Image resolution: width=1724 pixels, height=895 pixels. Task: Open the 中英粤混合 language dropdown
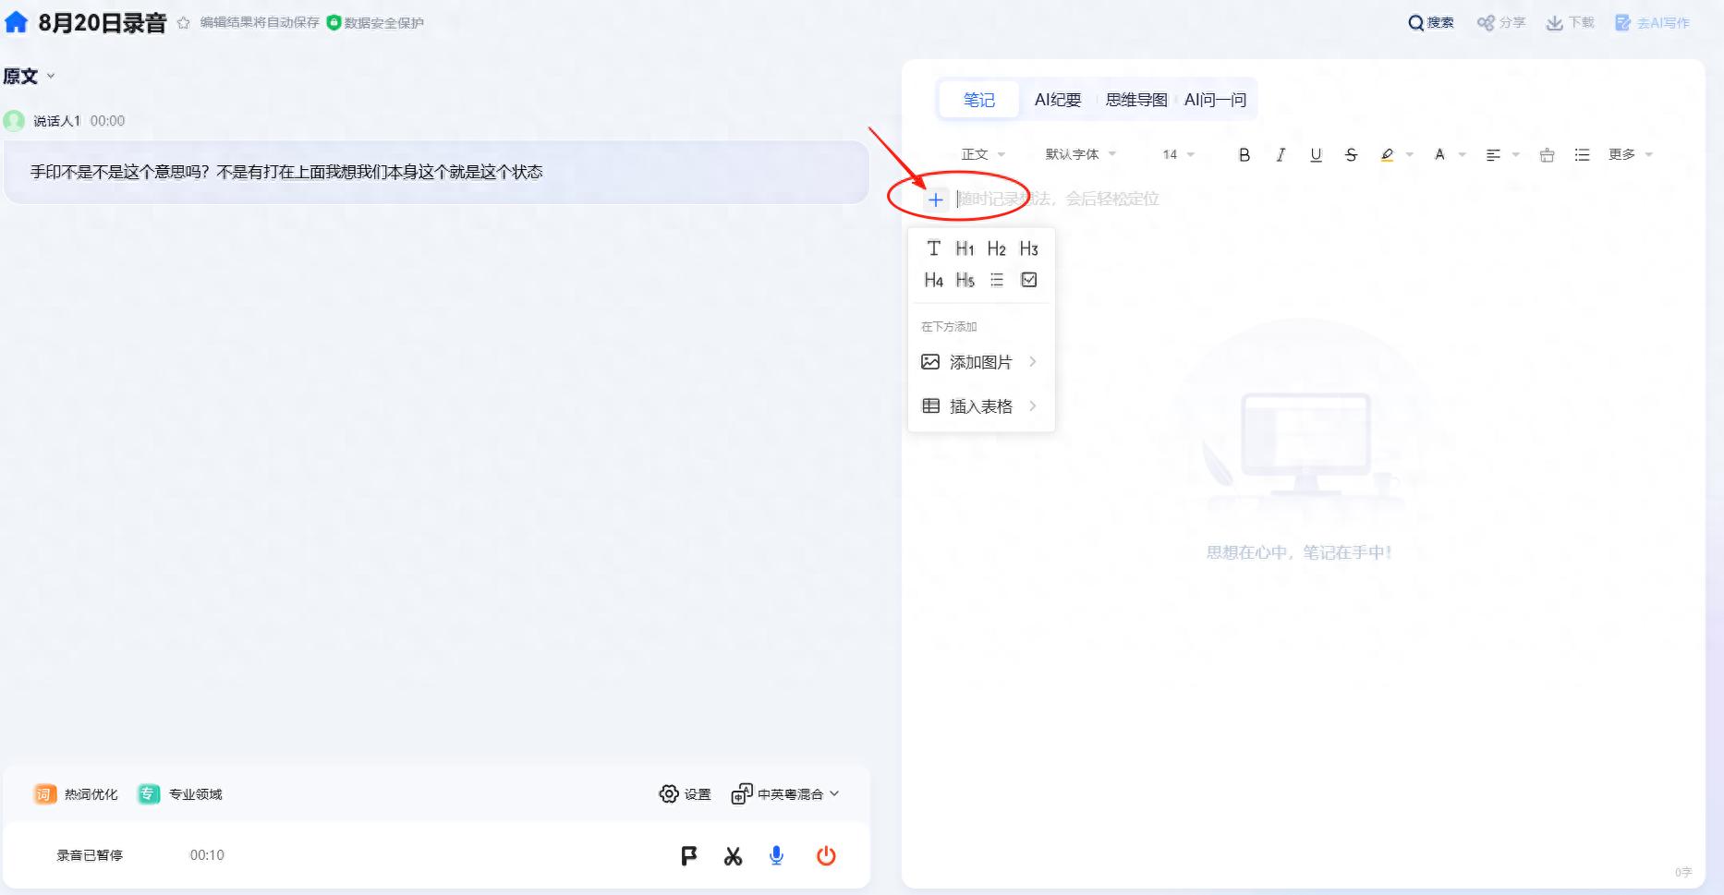pos(785,794)
